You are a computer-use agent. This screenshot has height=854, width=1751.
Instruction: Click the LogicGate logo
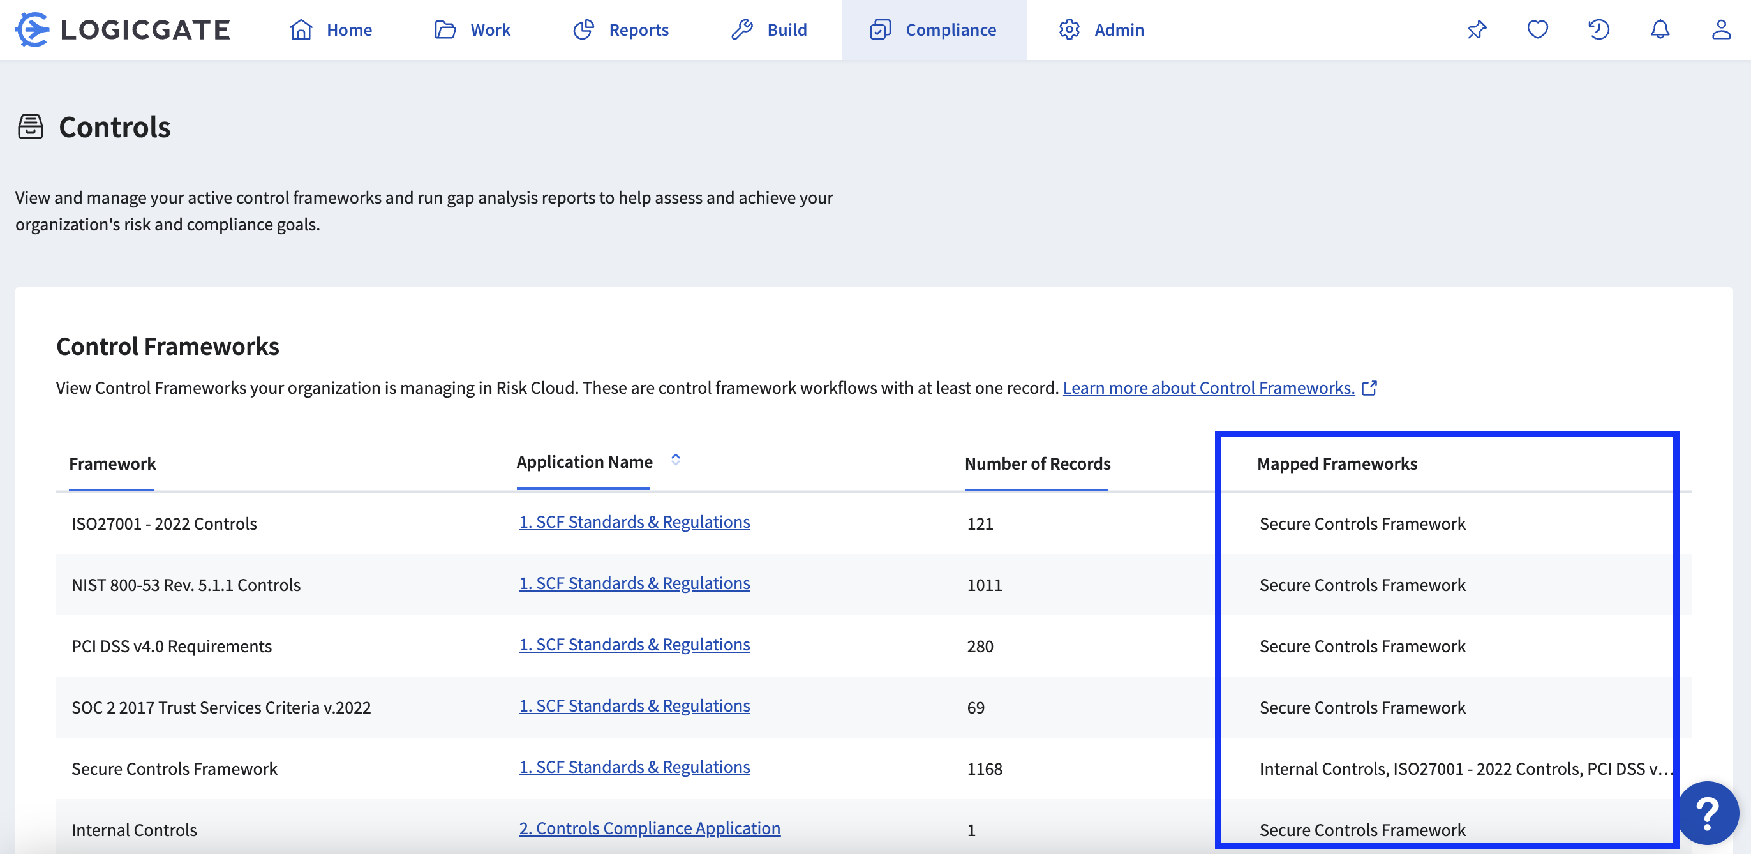coord(123,30)
